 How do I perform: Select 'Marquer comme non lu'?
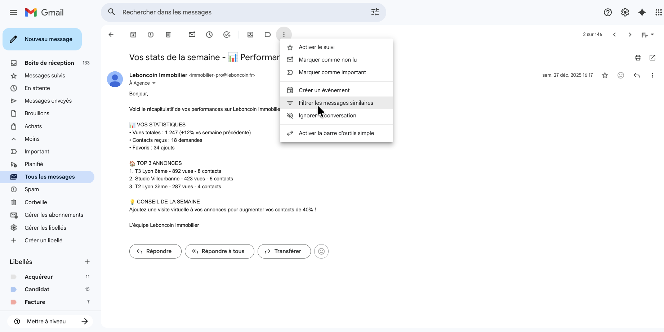point(327,60)
